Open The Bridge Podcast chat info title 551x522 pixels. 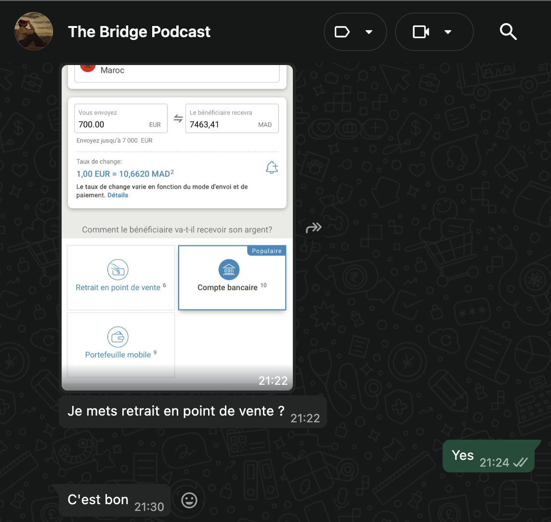(x=139, y=32)
